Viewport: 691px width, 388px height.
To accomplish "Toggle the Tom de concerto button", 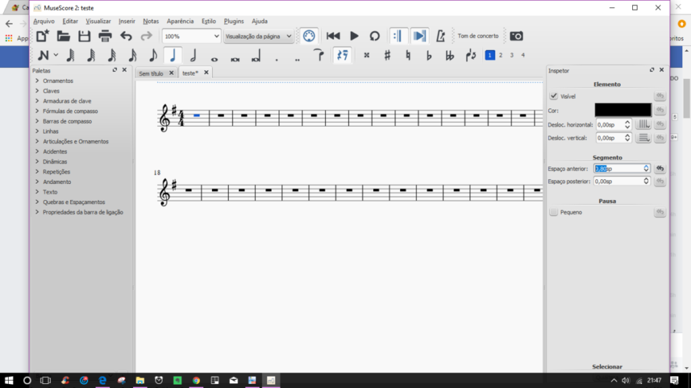I will tap(478, 36).
